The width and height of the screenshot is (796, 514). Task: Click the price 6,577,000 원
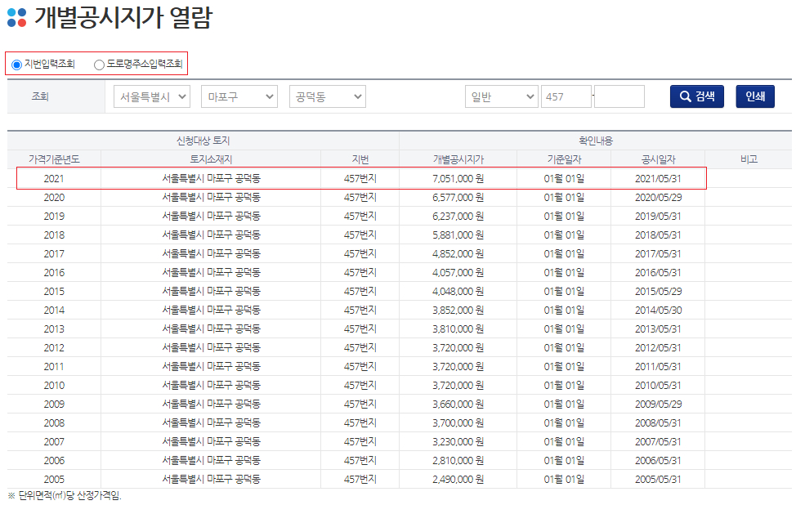pyautogui.click(x=458, y=198)
